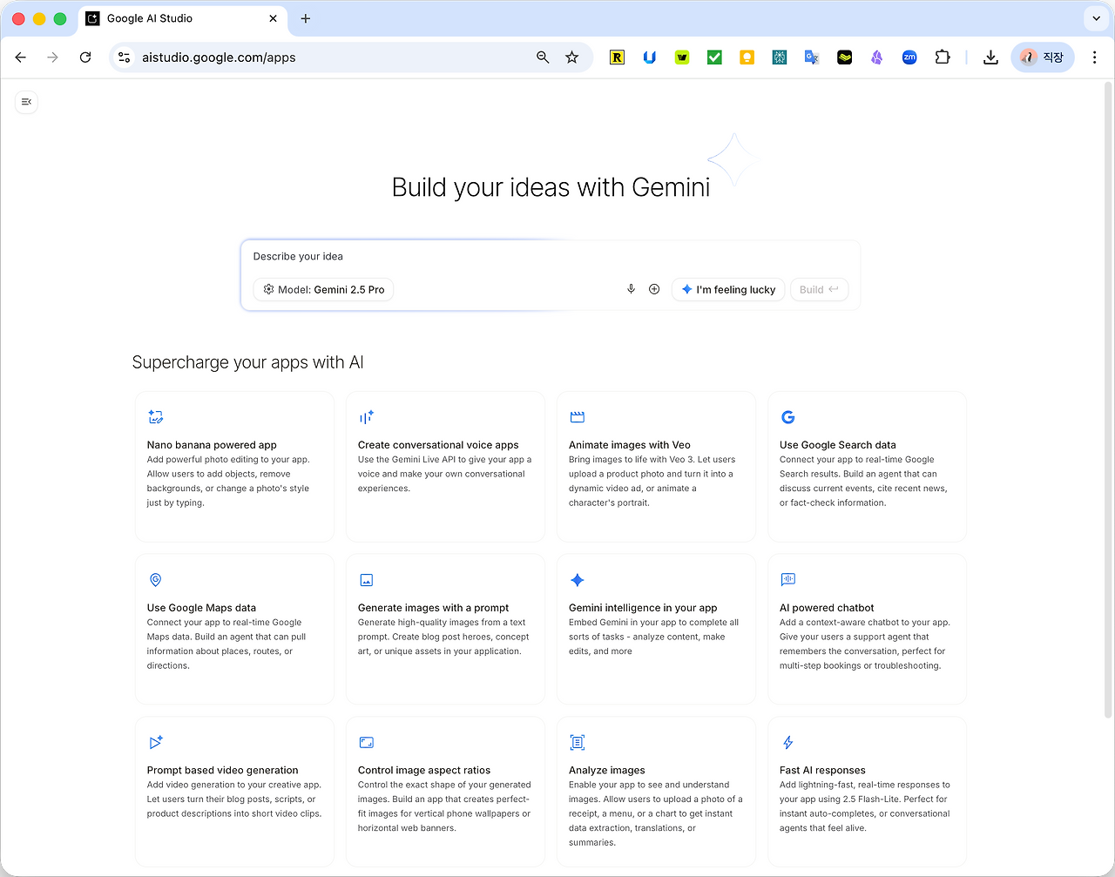Viewport: 1115px width, 877px height.
Task: Click the page vertical scrollbar
Action: click(x=1108, y=401)
